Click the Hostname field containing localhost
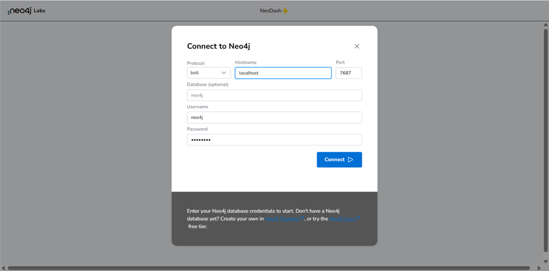The height and width of the screenshot is (271, 549). (283, 73)
